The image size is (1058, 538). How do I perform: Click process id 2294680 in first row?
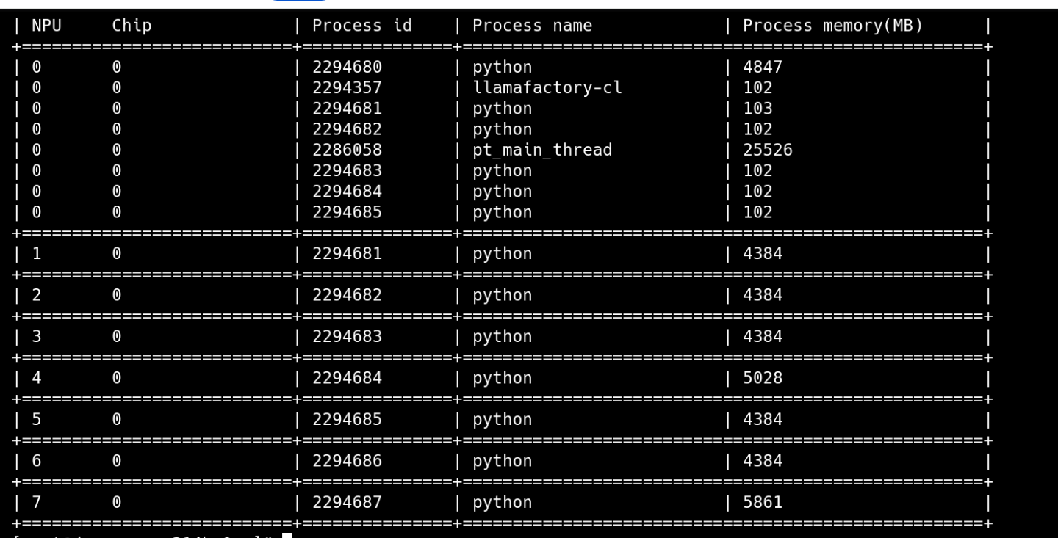347,67
